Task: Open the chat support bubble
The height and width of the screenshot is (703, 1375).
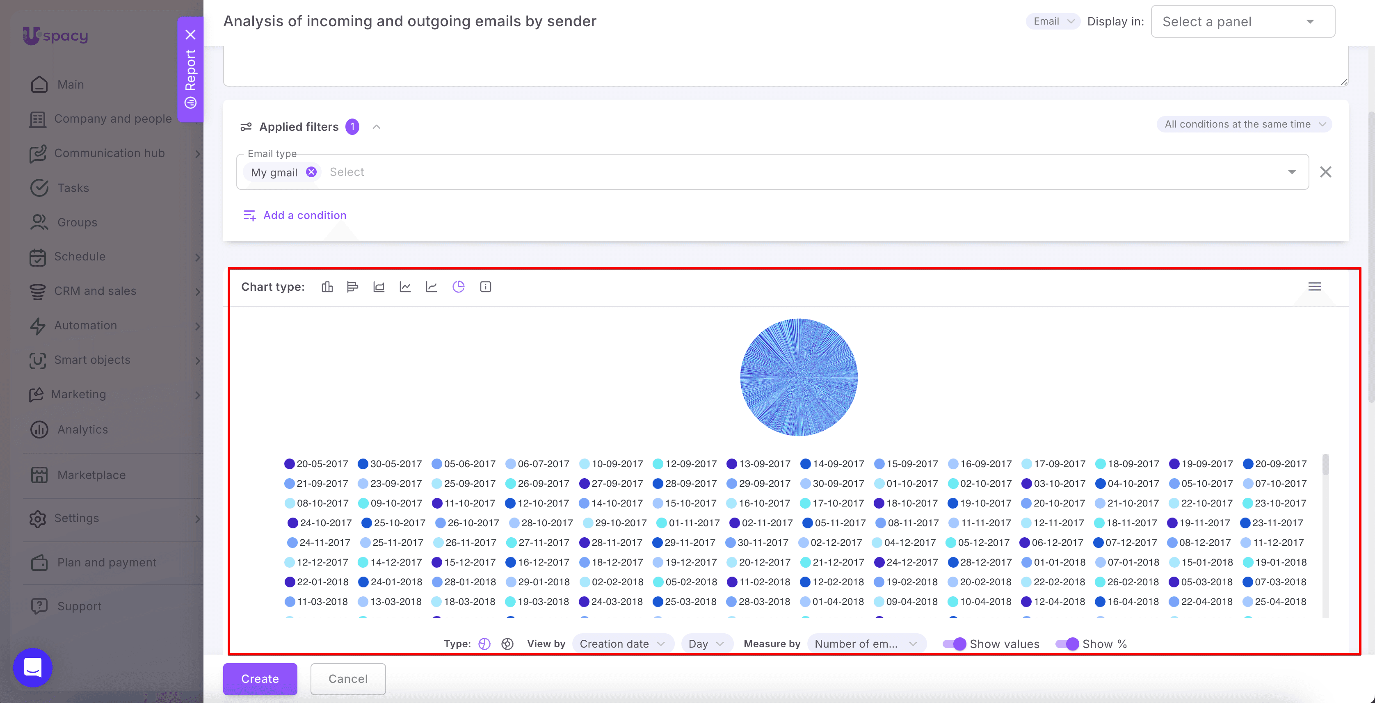Action: [x=33, y=667]
